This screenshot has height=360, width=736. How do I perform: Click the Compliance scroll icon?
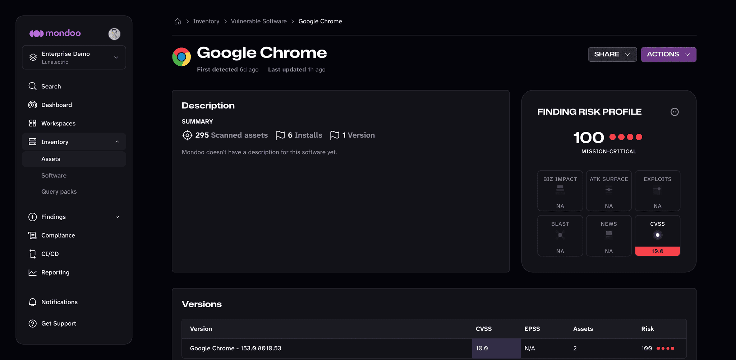[x=32, y=235]
